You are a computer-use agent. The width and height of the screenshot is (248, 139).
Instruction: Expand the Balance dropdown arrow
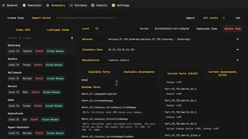point(238,39)
